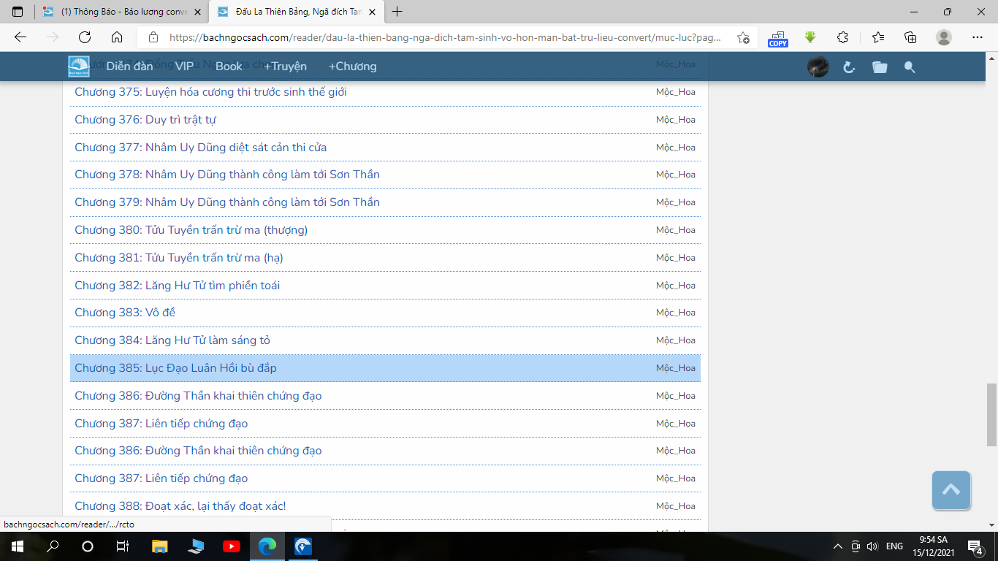This screenshot has height=561, width=998.
Task: Open the folder icon in site header
Action: click(880, 67)
